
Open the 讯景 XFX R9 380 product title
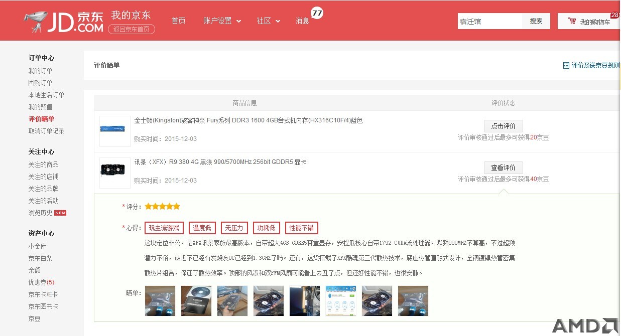(x=220, y=162)
